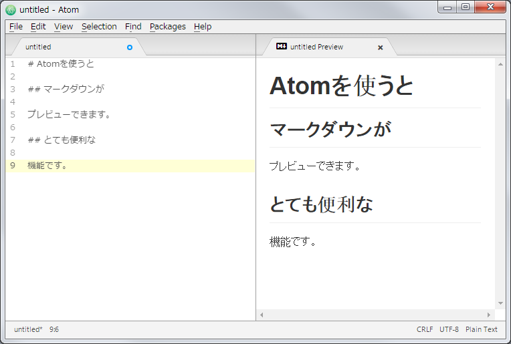Open the View menu
Viewport: 511px width, 344px height.
click(x=64, y=27)
